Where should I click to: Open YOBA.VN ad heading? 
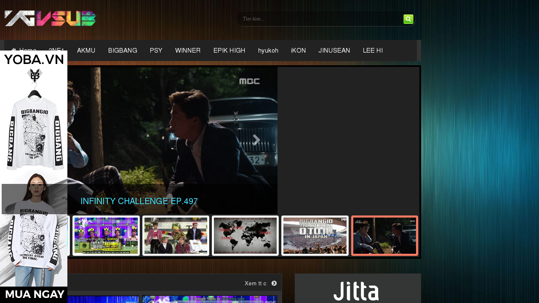(34, 59)
